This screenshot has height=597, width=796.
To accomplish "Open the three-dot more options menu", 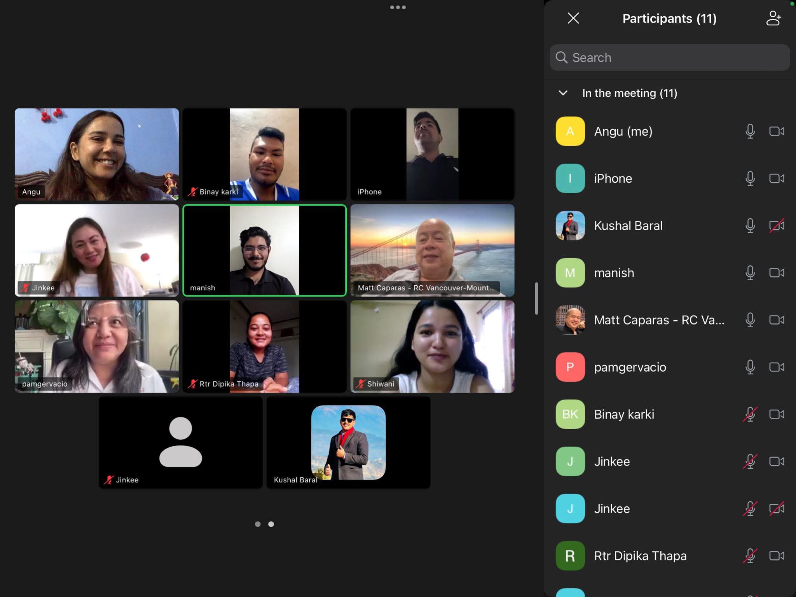I will pos(398,7).
